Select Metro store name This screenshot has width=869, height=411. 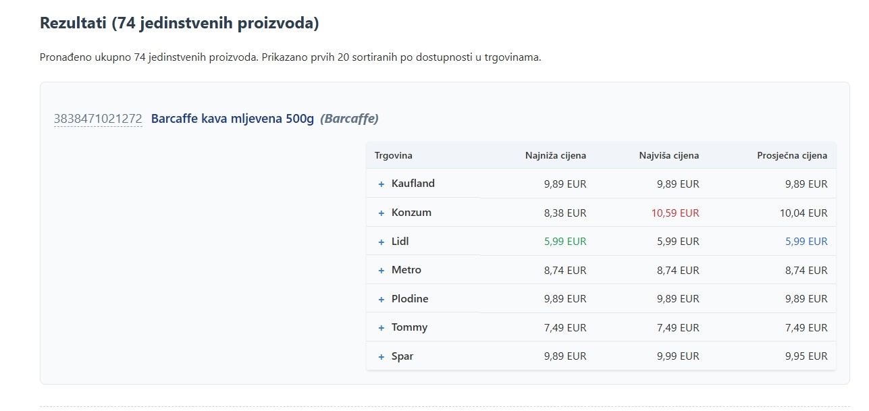point(406,270)
